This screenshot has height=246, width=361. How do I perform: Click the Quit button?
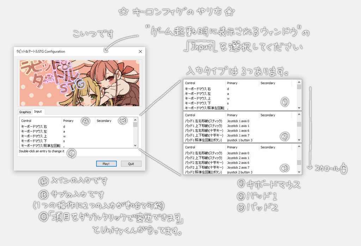[131, 164]
